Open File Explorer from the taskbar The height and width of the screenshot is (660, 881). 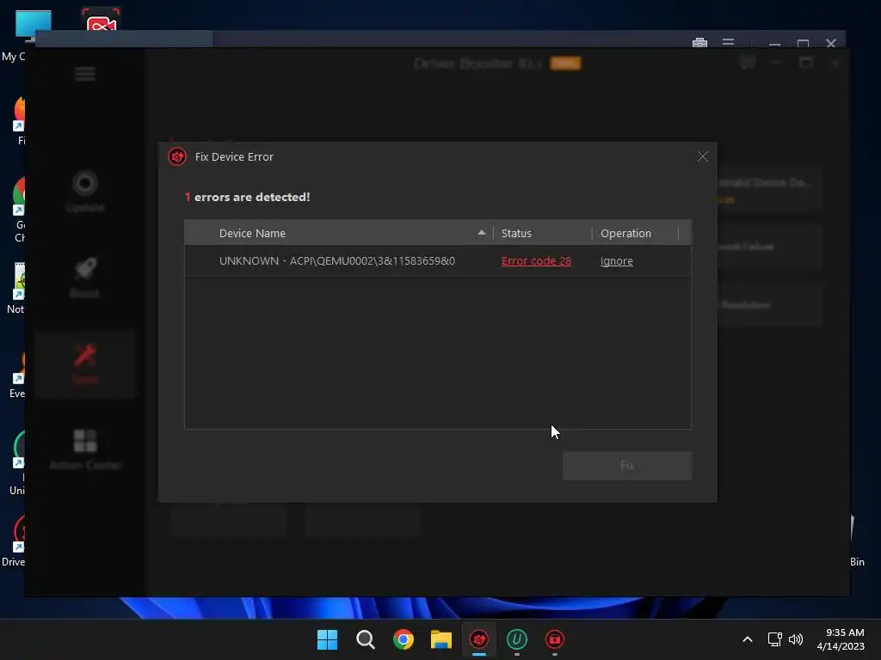click(441, 639)
